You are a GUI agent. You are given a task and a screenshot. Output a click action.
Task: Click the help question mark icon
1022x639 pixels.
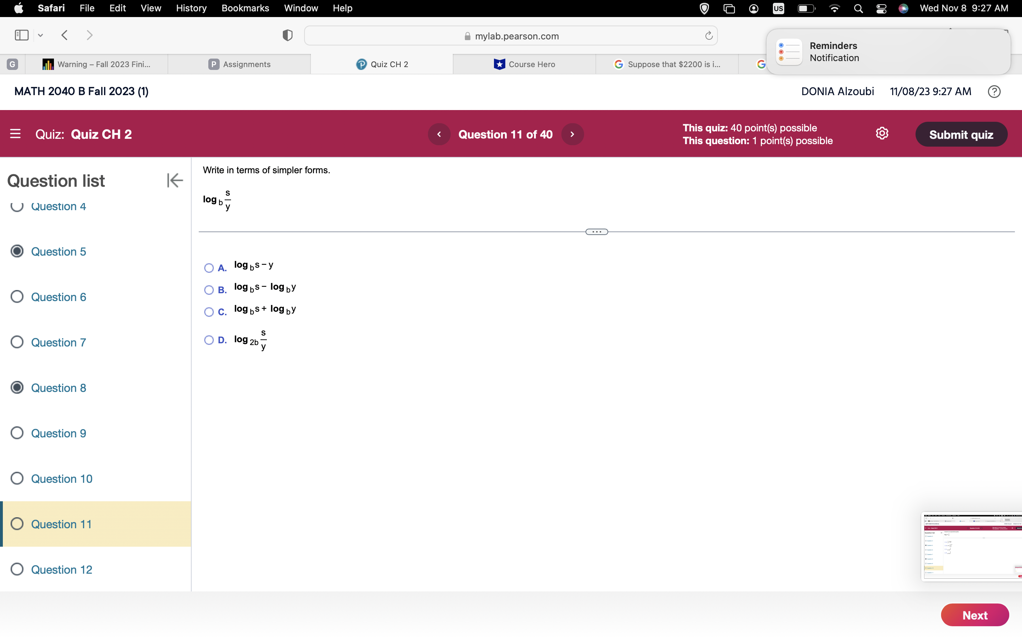pyautogui.click(x=994, y=92)
